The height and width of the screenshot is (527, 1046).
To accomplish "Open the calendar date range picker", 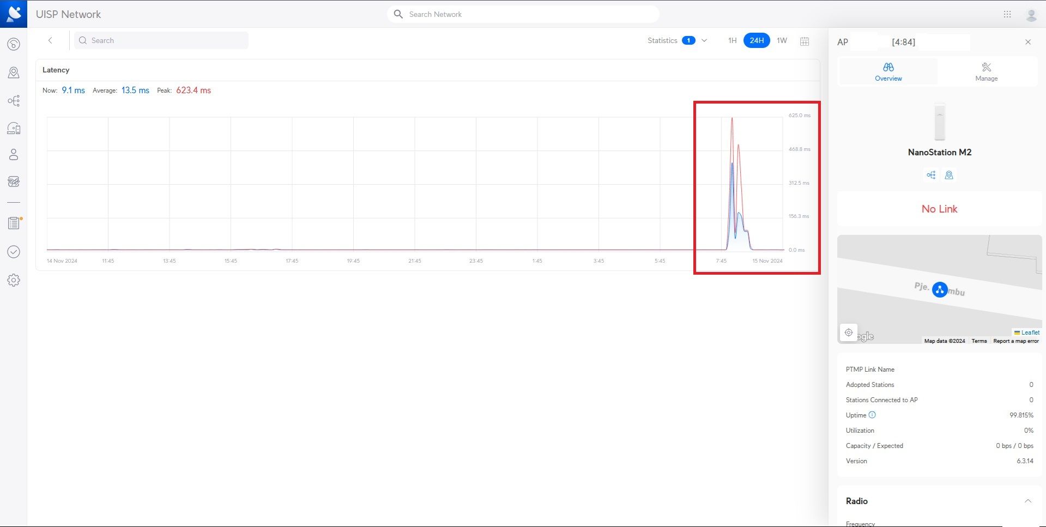I will [805, 41].
